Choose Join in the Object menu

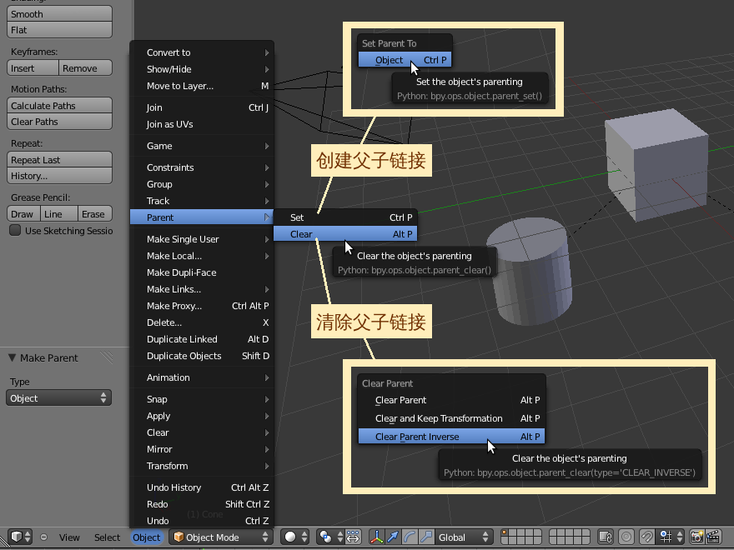(202, 107)
